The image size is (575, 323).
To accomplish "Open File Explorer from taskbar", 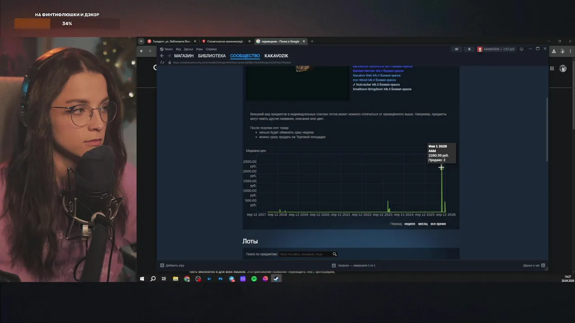I will click(x=176, y=279).
